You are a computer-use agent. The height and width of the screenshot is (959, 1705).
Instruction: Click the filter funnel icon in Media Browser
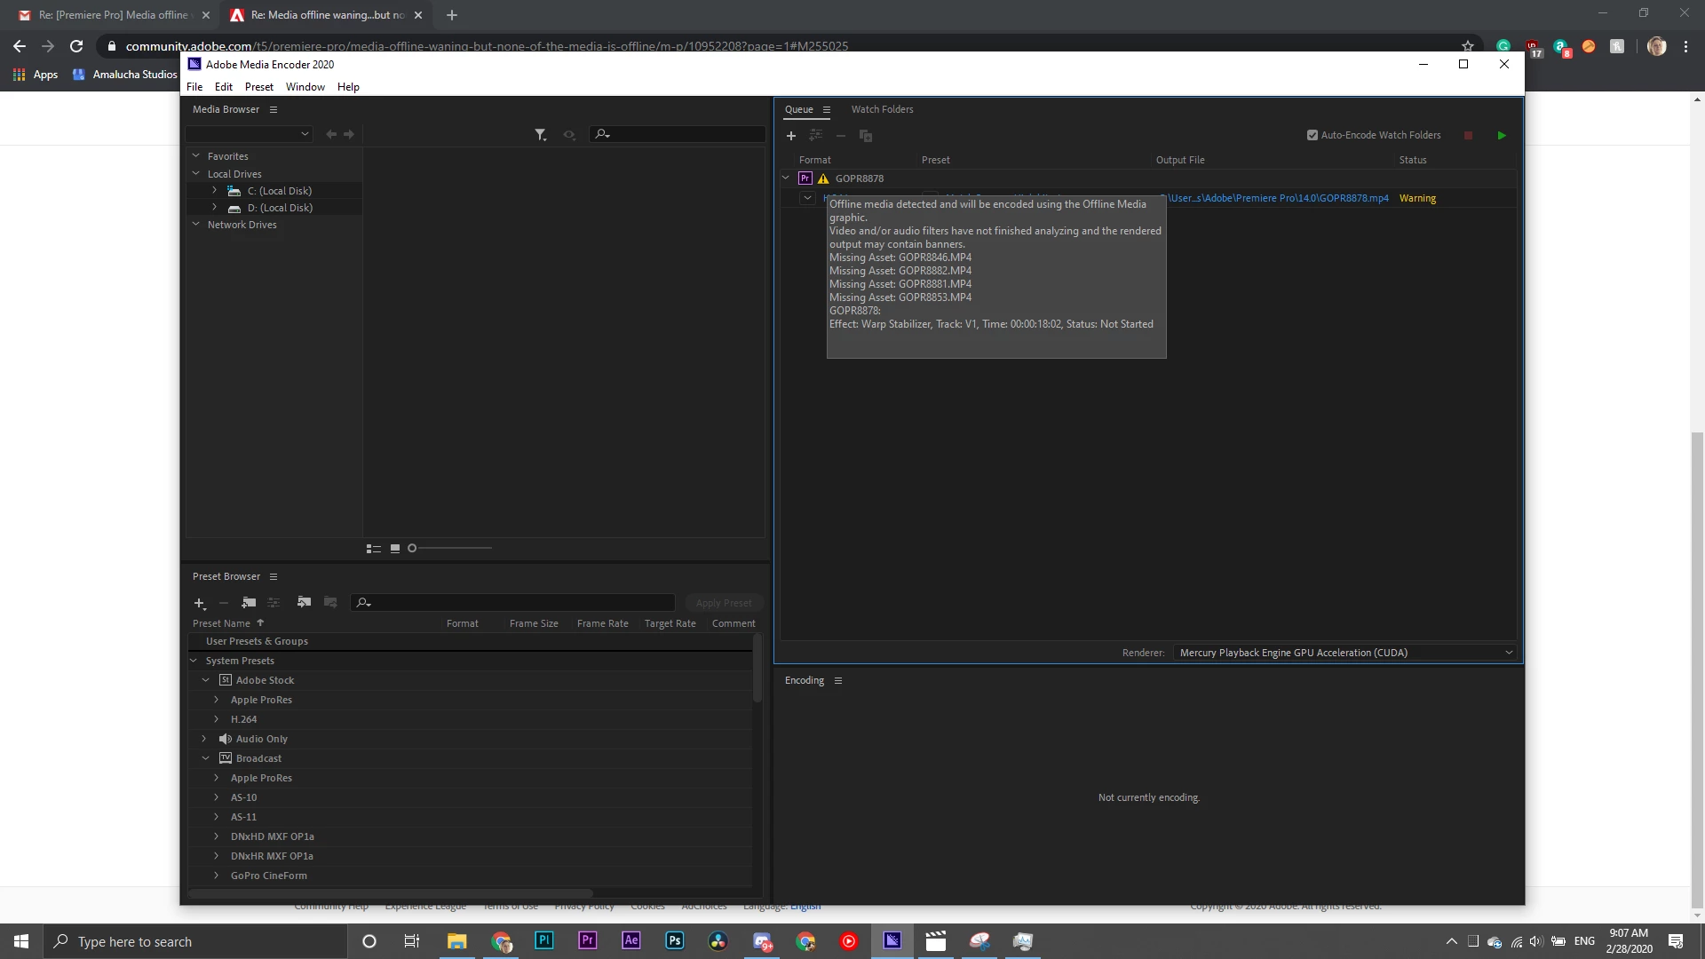tap(540, 134)
